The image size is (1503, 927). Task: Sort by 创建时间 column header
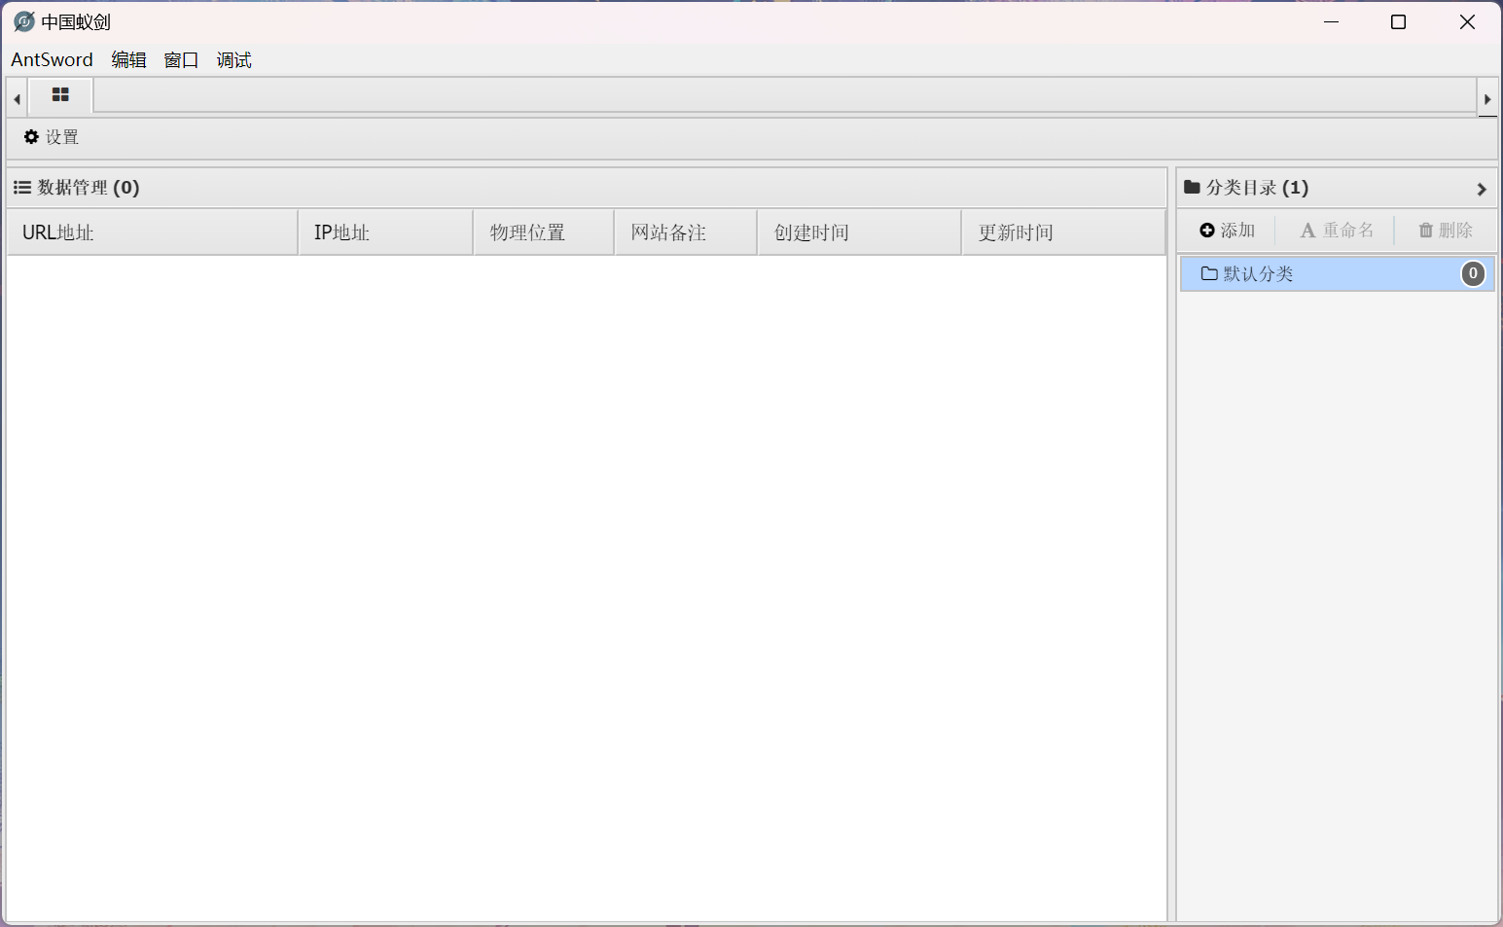[860, 232]
